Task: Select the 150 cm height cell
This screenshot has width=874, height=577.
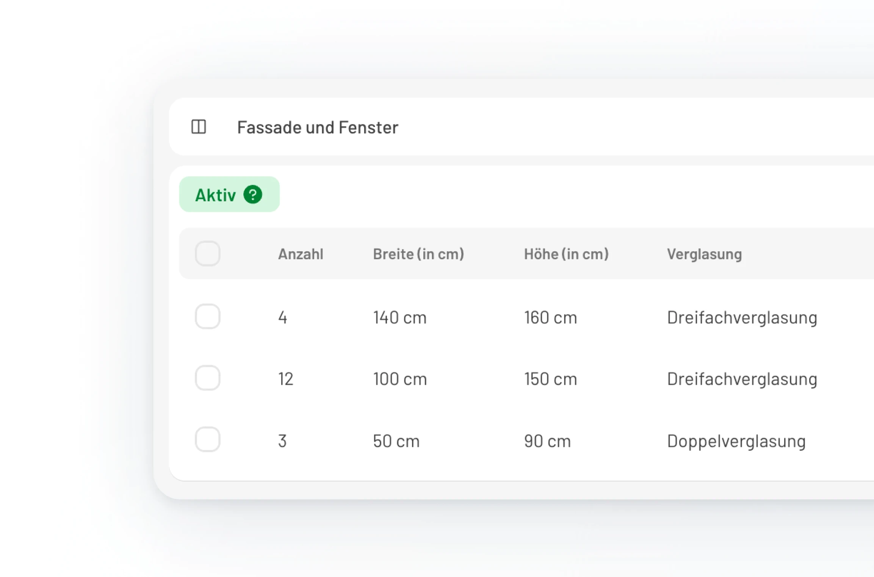Action: tap(550, 379)
